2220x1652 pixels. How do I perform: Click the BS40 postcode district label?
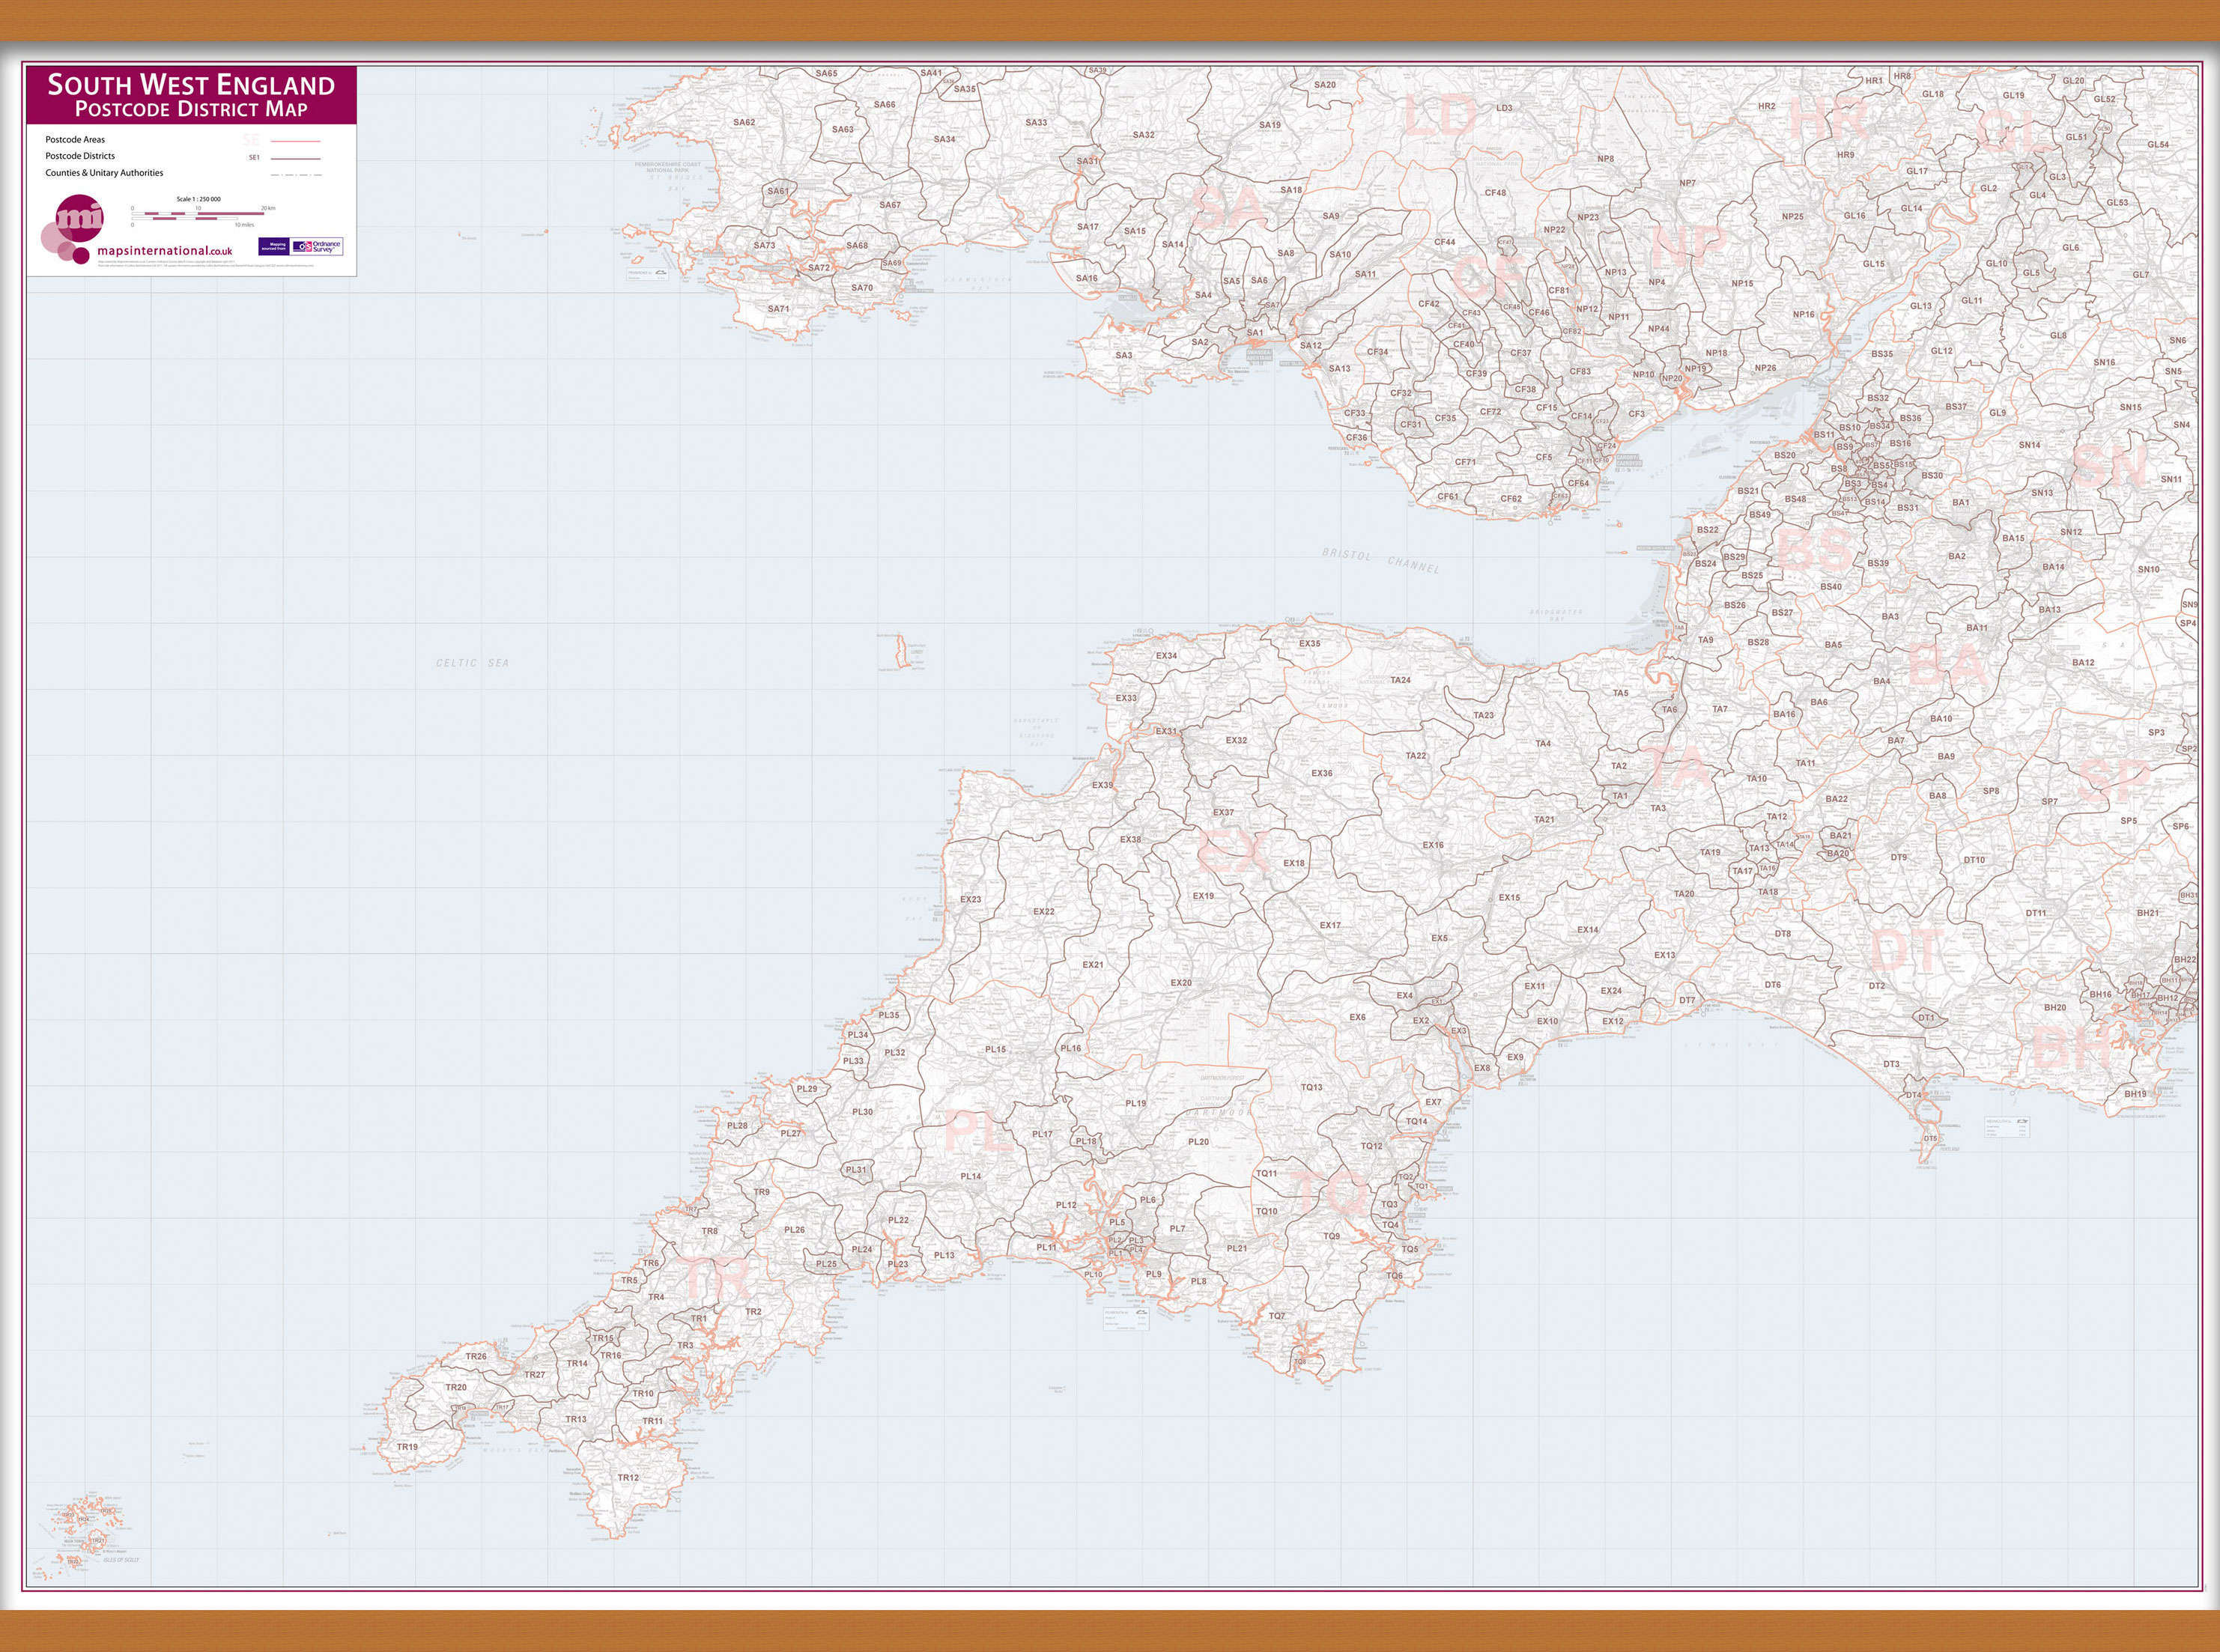[x=1831, y=587]
